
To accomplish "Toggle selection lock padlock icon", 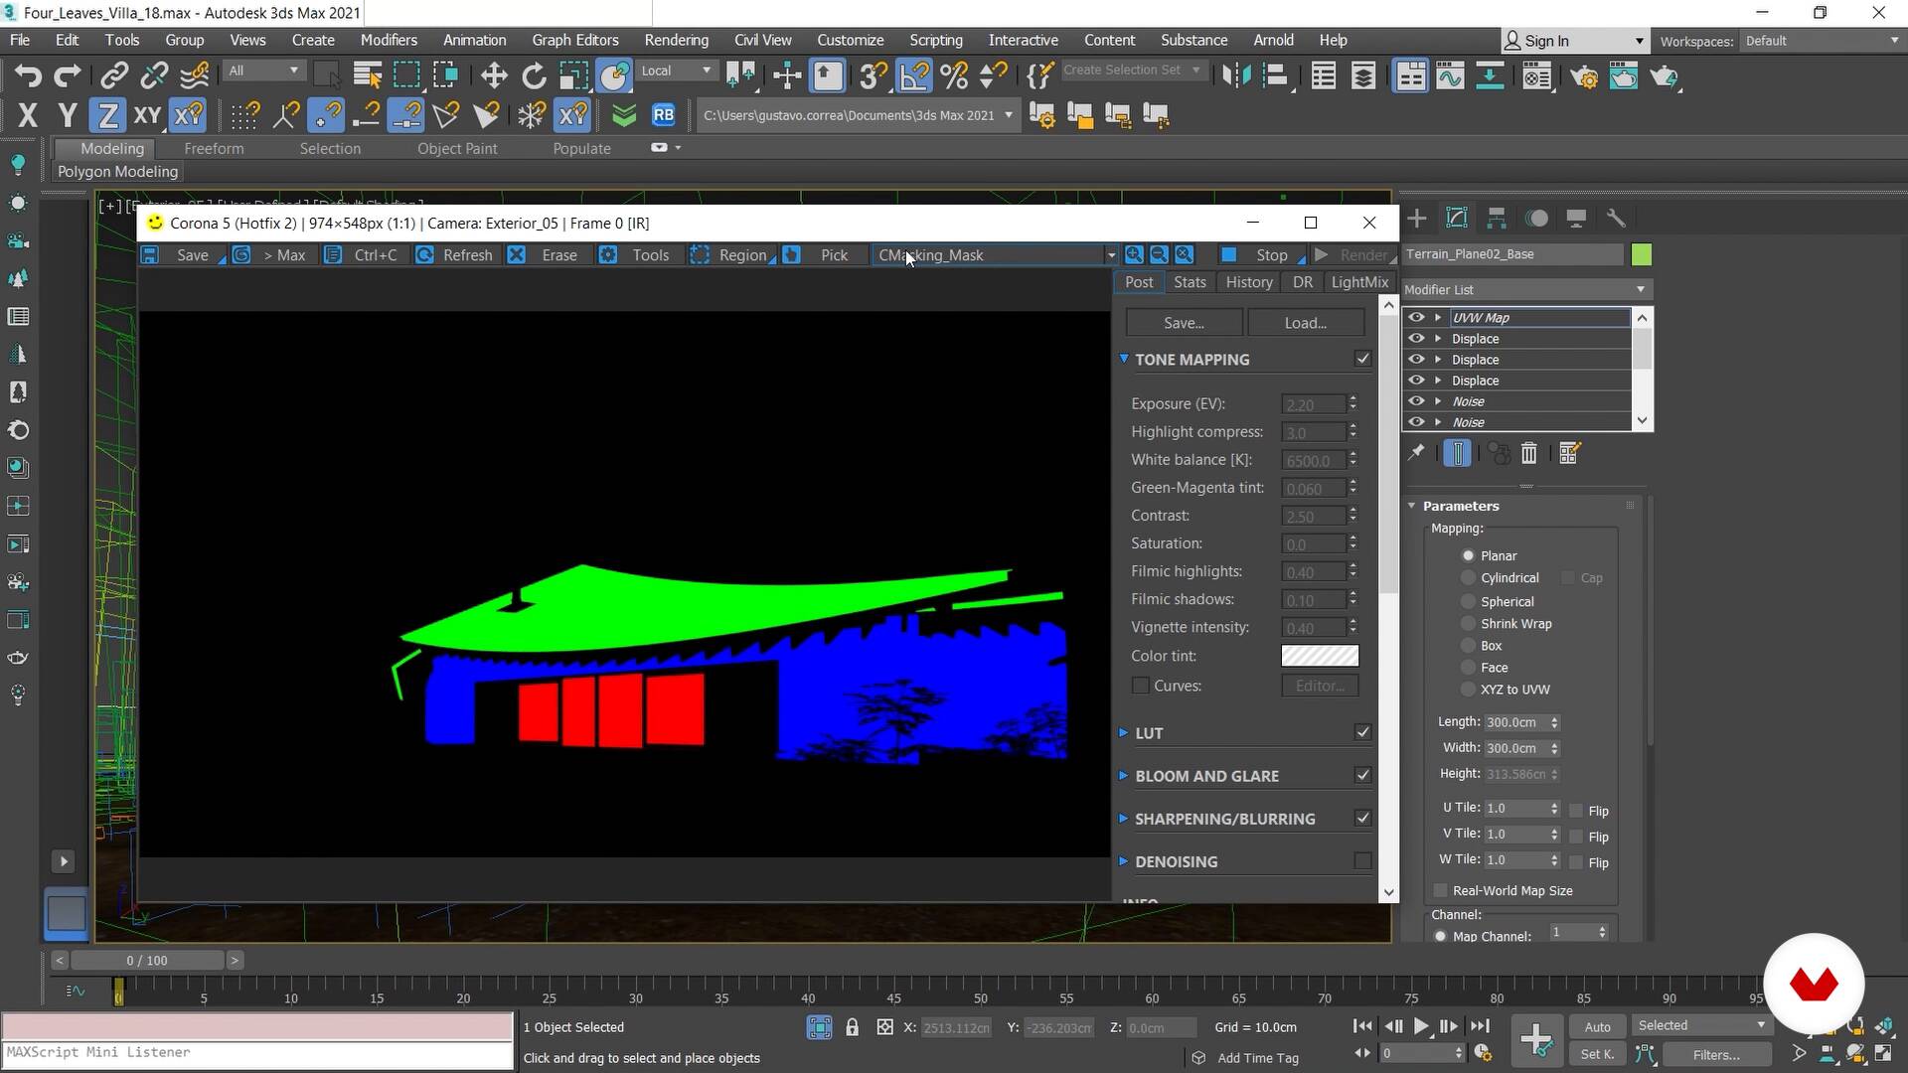I will click(852, 1027).
